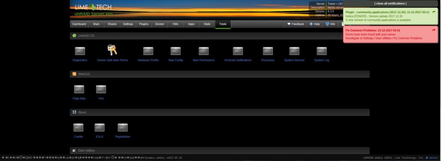Click the Lime Tech logo
This screenshot has width=441, height=161.
point(93,7)
